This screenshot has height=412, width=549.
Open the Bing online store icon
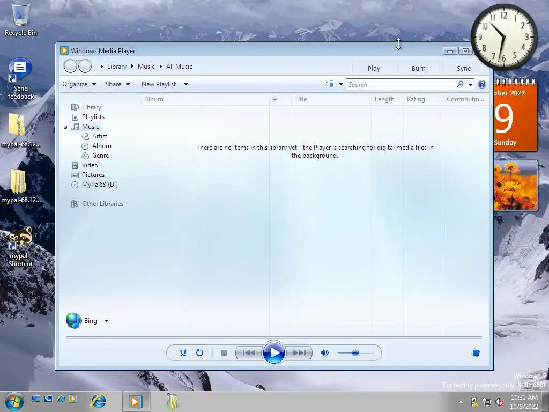tap(74, 321)
